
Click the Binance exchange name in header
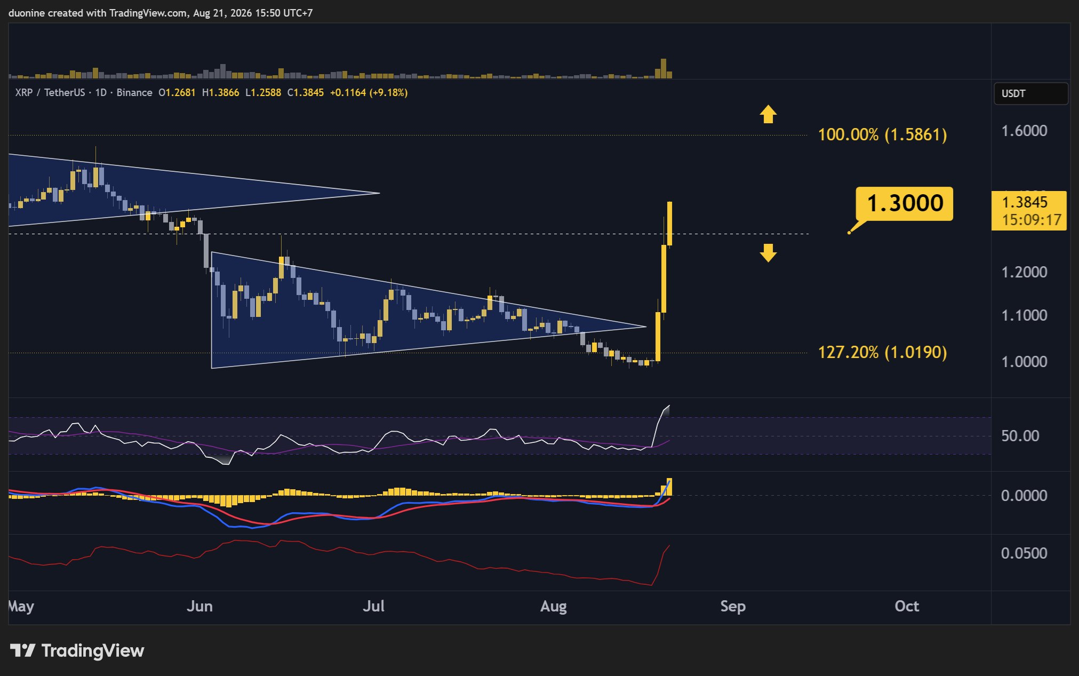click(134, 92)
